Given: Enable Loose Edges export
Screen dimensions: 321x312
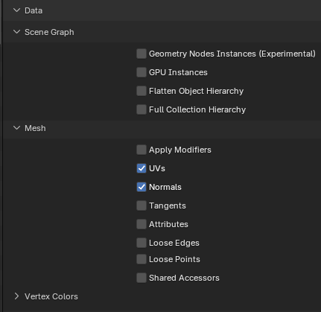Looking at the screenshot, I should [142, 243].
